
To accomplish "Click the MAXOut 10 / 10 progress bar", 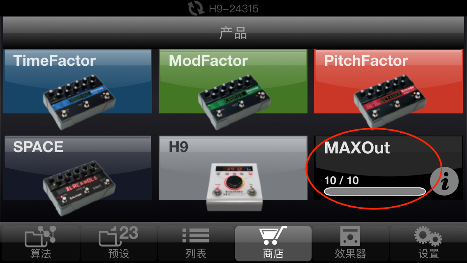I will tap(375, 191).
